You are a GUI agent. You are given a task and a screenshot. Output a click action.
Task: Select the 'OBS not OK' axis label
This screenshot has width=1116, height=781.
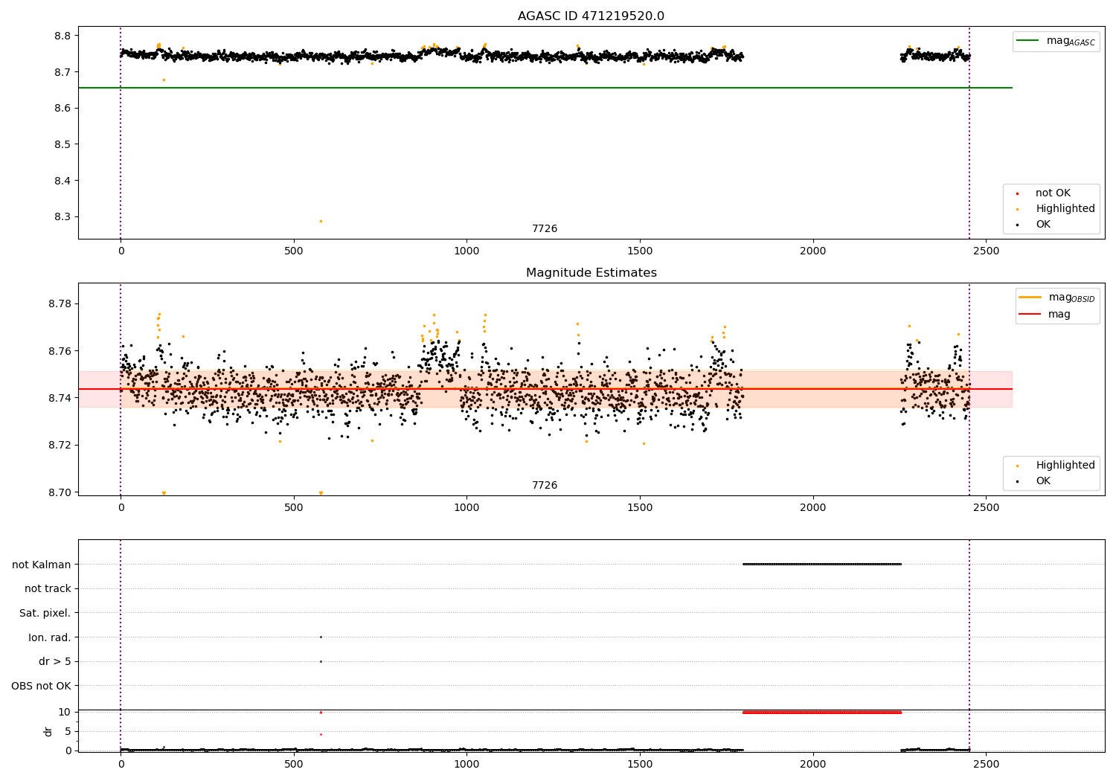click(42, 686)
